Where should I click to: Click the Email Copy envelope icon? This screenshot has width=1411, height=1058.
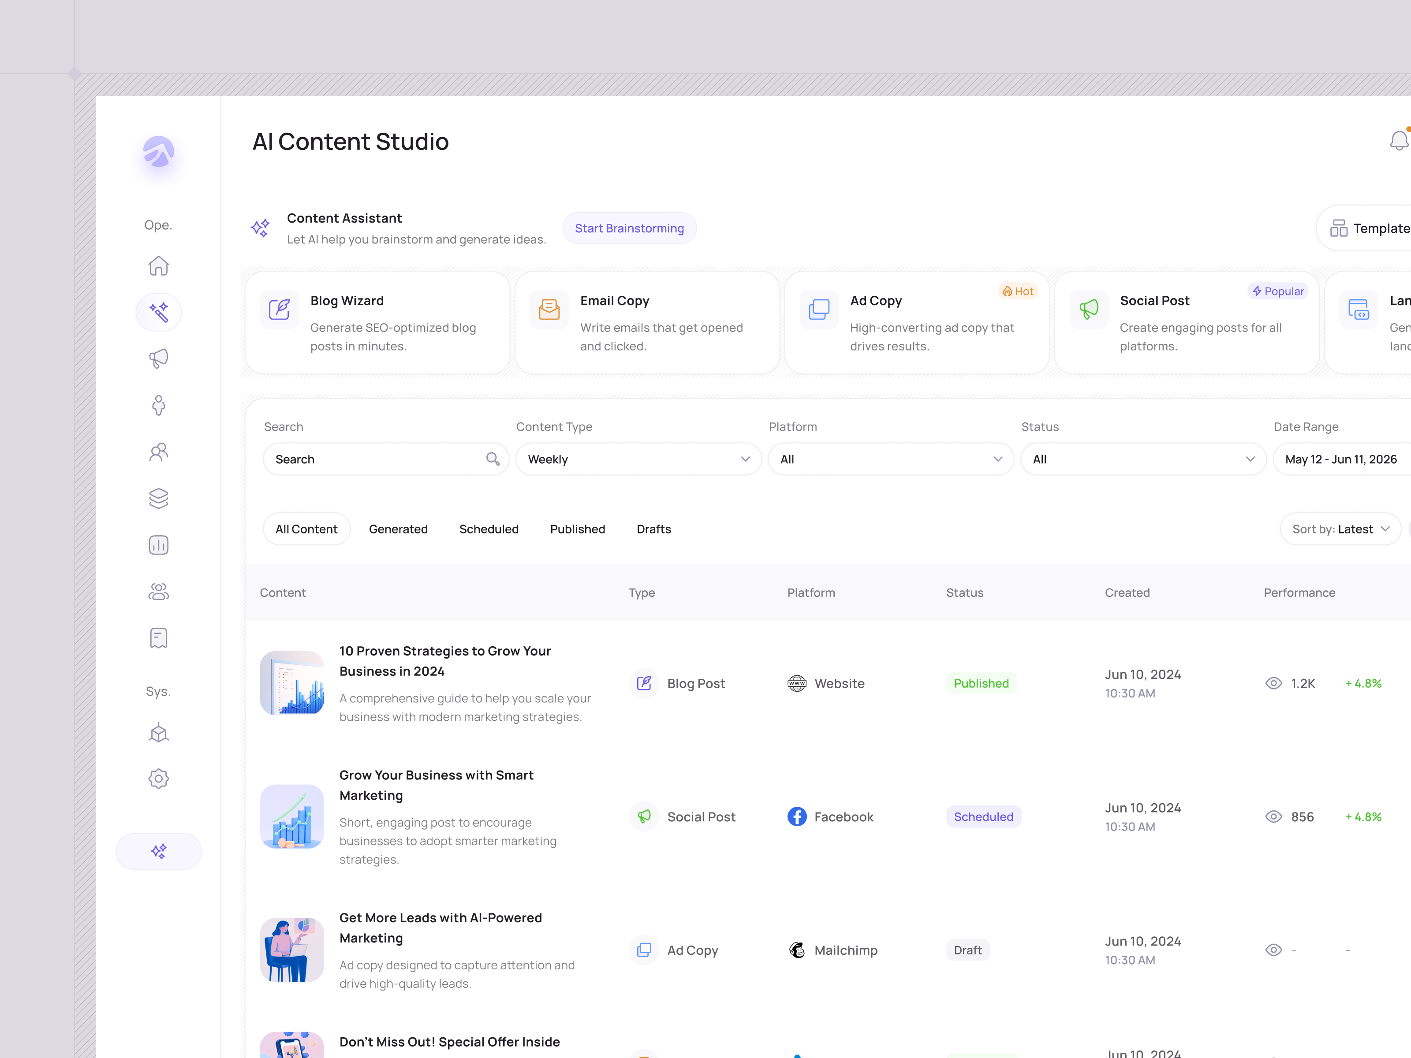coord(549,309)
